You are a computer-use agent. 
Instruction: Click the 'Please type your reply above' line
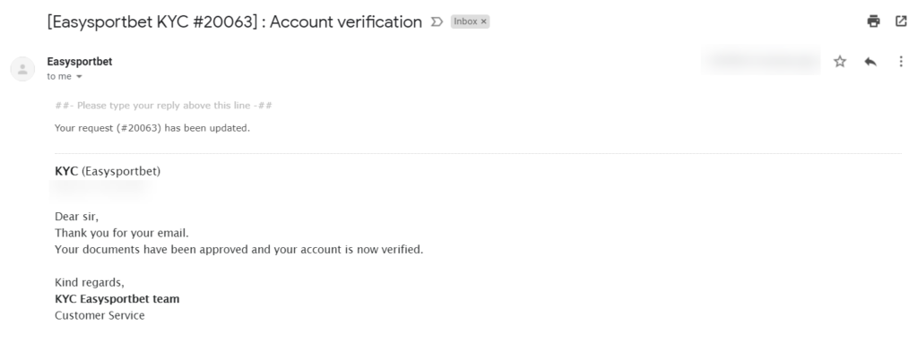point(163,106)
